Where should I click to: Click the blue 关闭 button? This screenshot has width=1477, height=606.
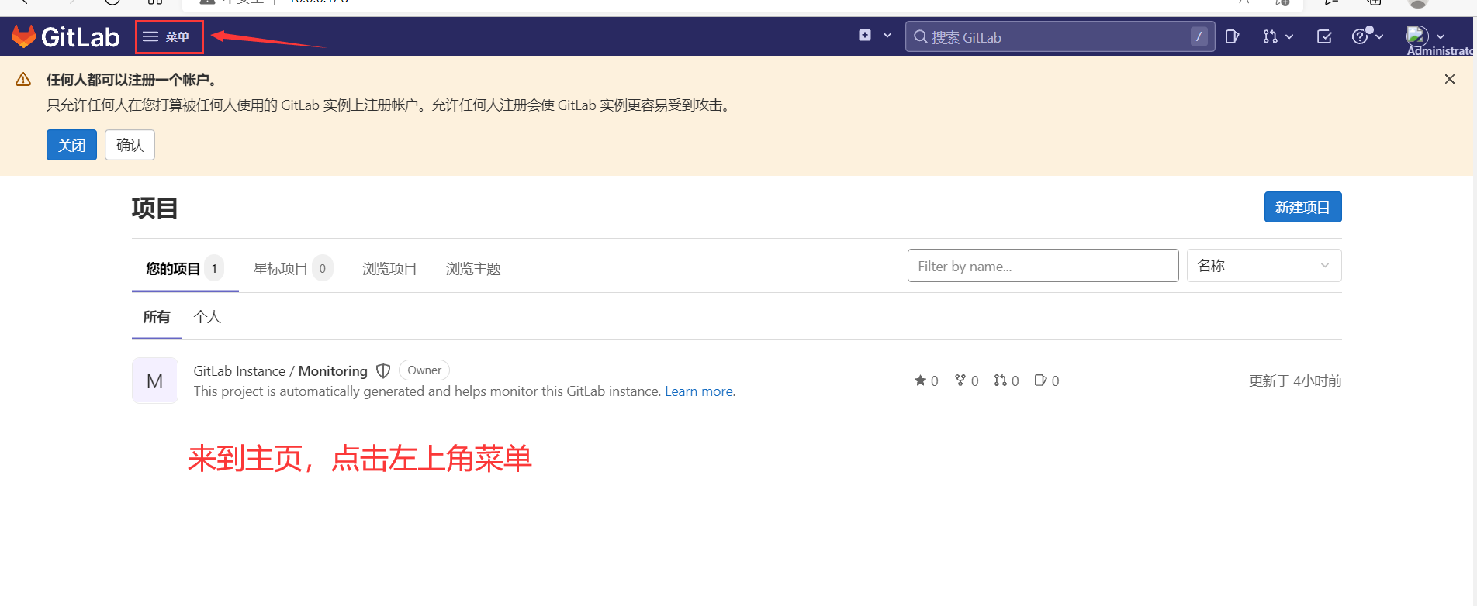[x=71, y=145]
